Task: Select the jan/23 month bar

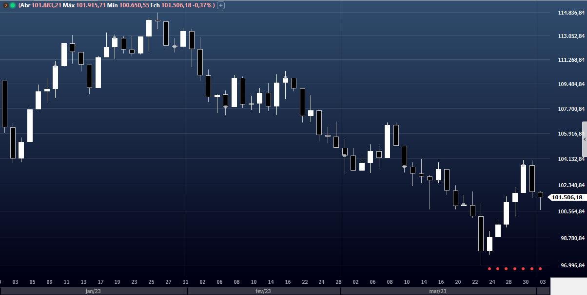Action: click(x=93, y=291)
